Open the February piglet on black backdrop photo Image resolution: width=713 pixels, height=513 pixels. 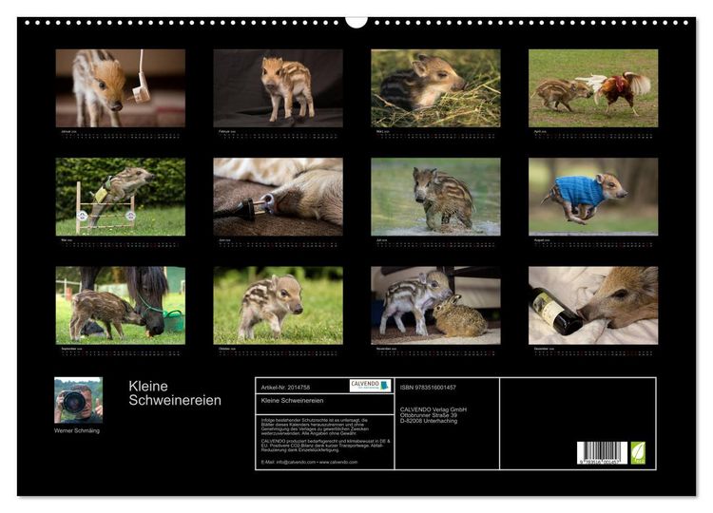[x=278, y=88]
